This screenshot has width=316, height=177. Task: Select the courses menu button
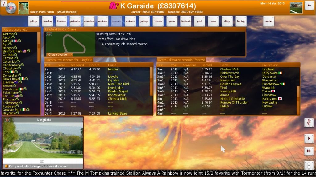[x=116, y=21]
